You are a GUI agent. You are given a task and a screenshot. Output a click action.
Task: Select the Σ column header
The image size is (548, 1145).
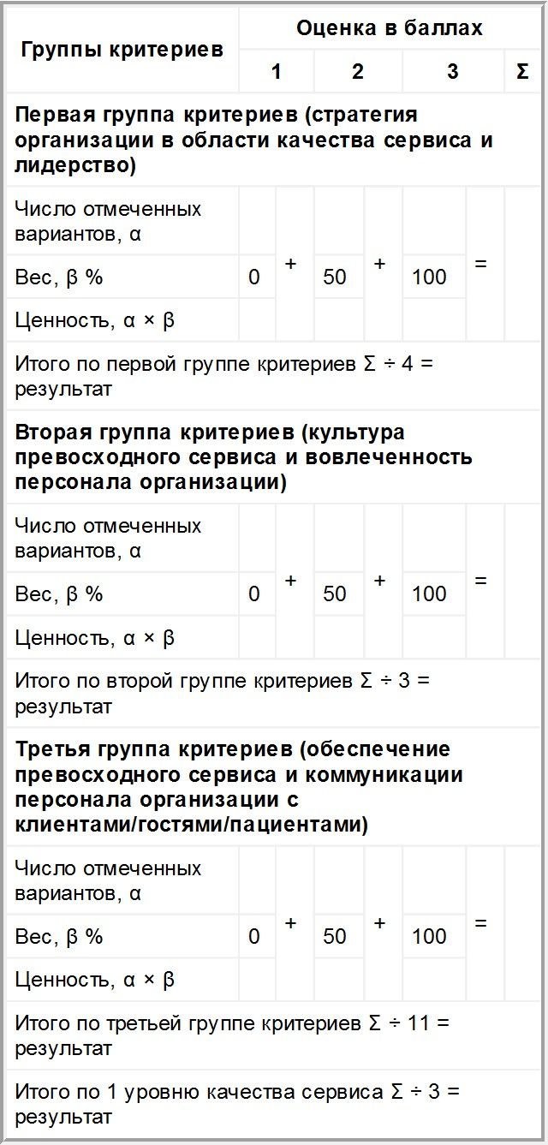point(522,72)
